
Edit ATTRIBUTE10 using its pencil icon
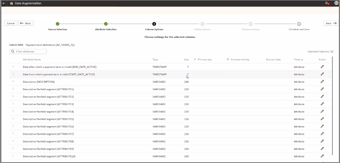point(322,156)
